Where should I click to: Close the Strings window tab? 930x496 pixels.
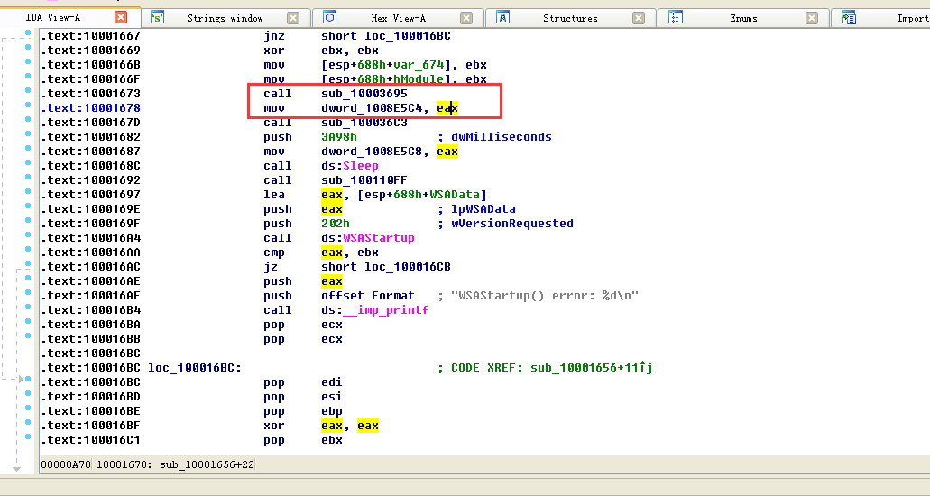coord(293,18)
